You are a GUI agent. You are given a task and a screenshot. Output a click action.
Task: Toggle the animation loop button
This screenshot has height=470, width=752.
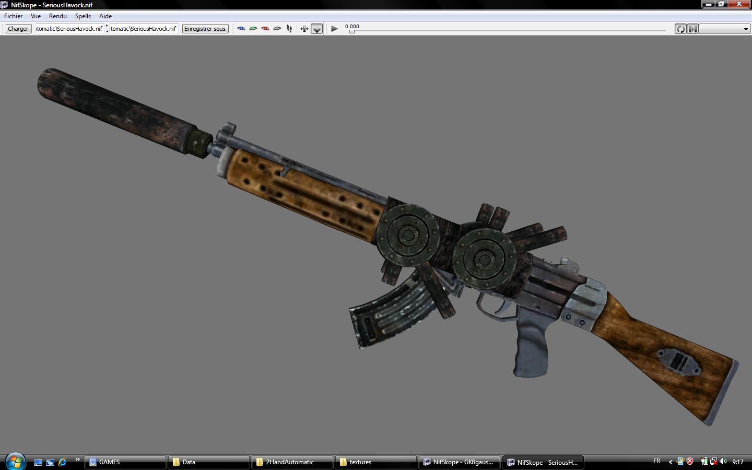click(x=680, y=29)
